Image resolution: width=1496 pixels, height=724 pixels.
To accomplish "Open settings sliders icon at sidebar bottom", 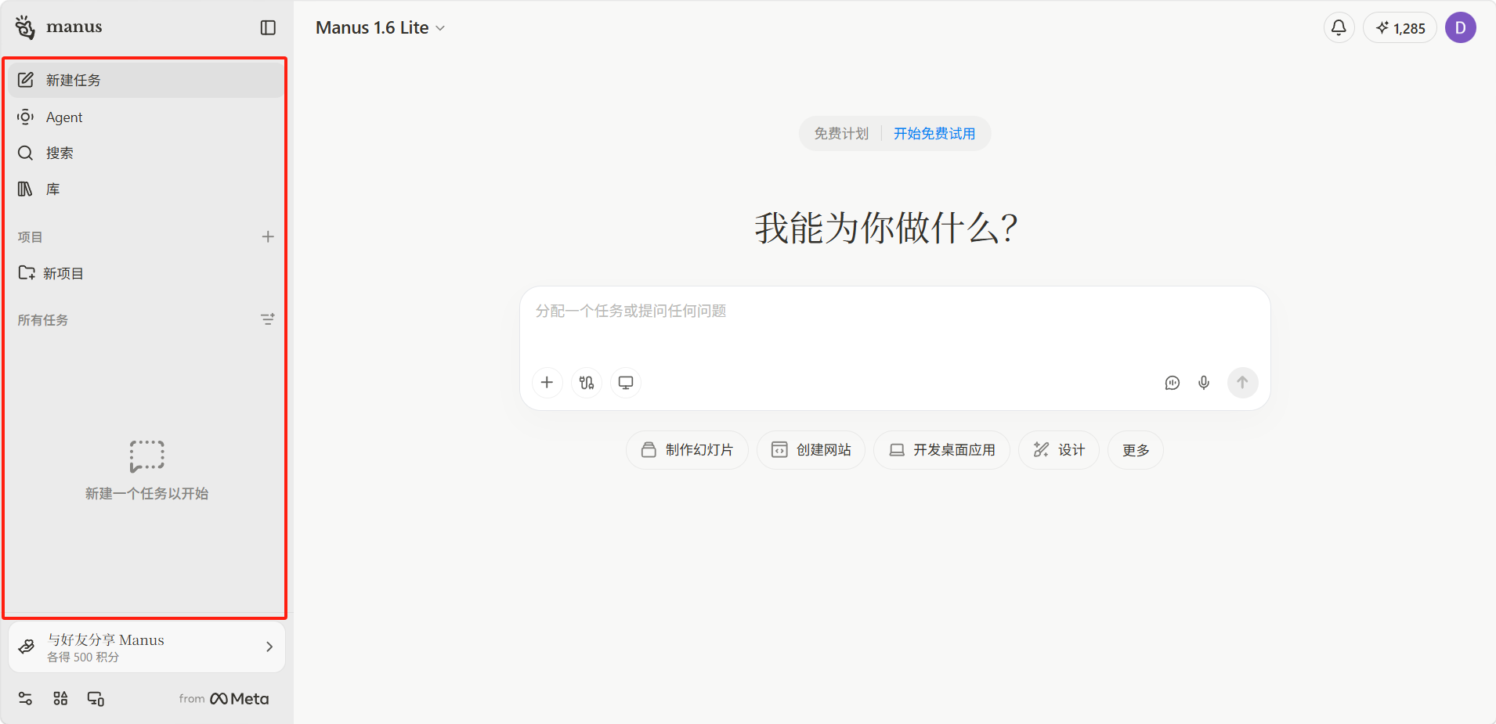I will (25, 698).
